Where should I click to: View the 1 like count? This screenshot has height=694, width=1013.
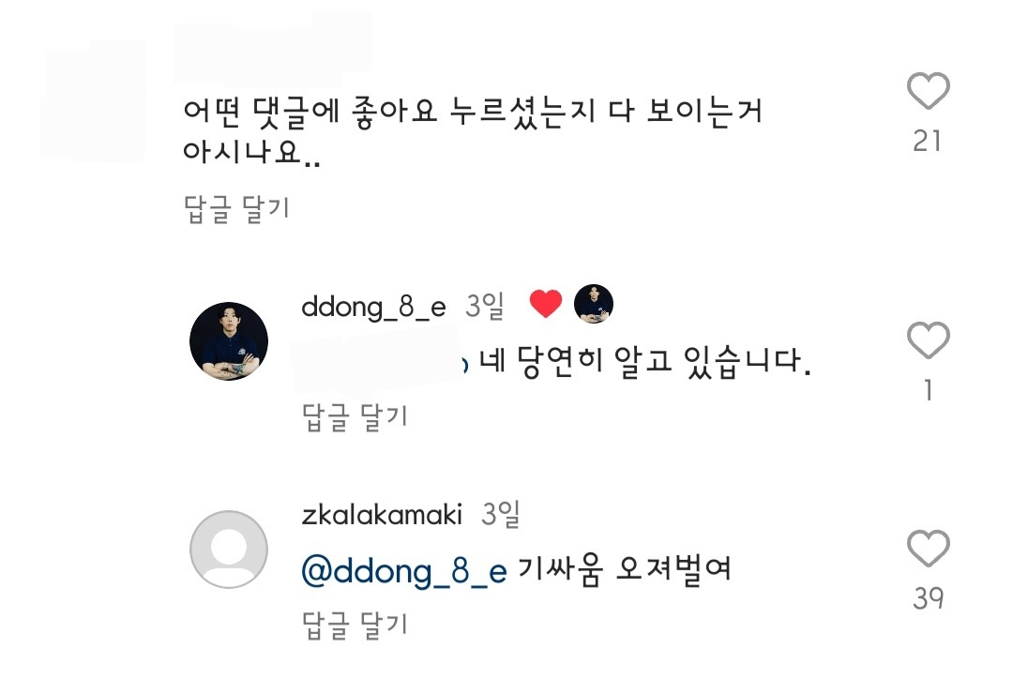928,390
